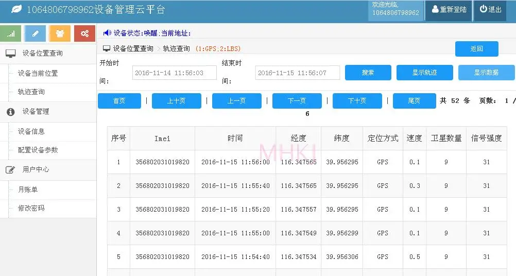Open the red gears settings shortcut

tap(84, 33)
